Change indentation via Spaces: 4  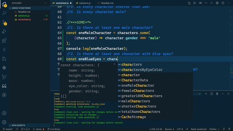pyautogui.click(x=169, y=129)
